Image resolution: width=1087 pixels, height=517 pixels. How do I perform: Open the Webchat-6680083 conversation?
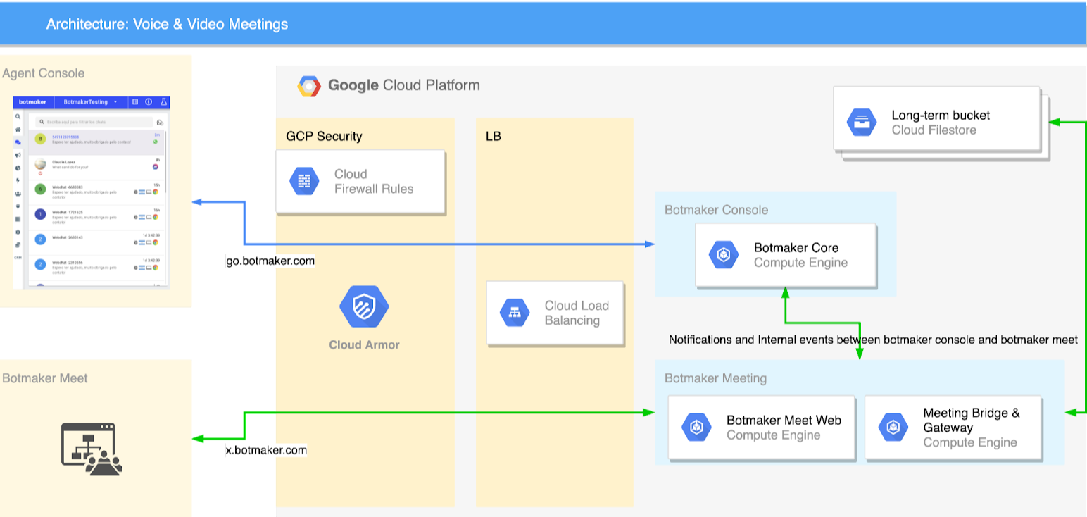pos(96,192)
